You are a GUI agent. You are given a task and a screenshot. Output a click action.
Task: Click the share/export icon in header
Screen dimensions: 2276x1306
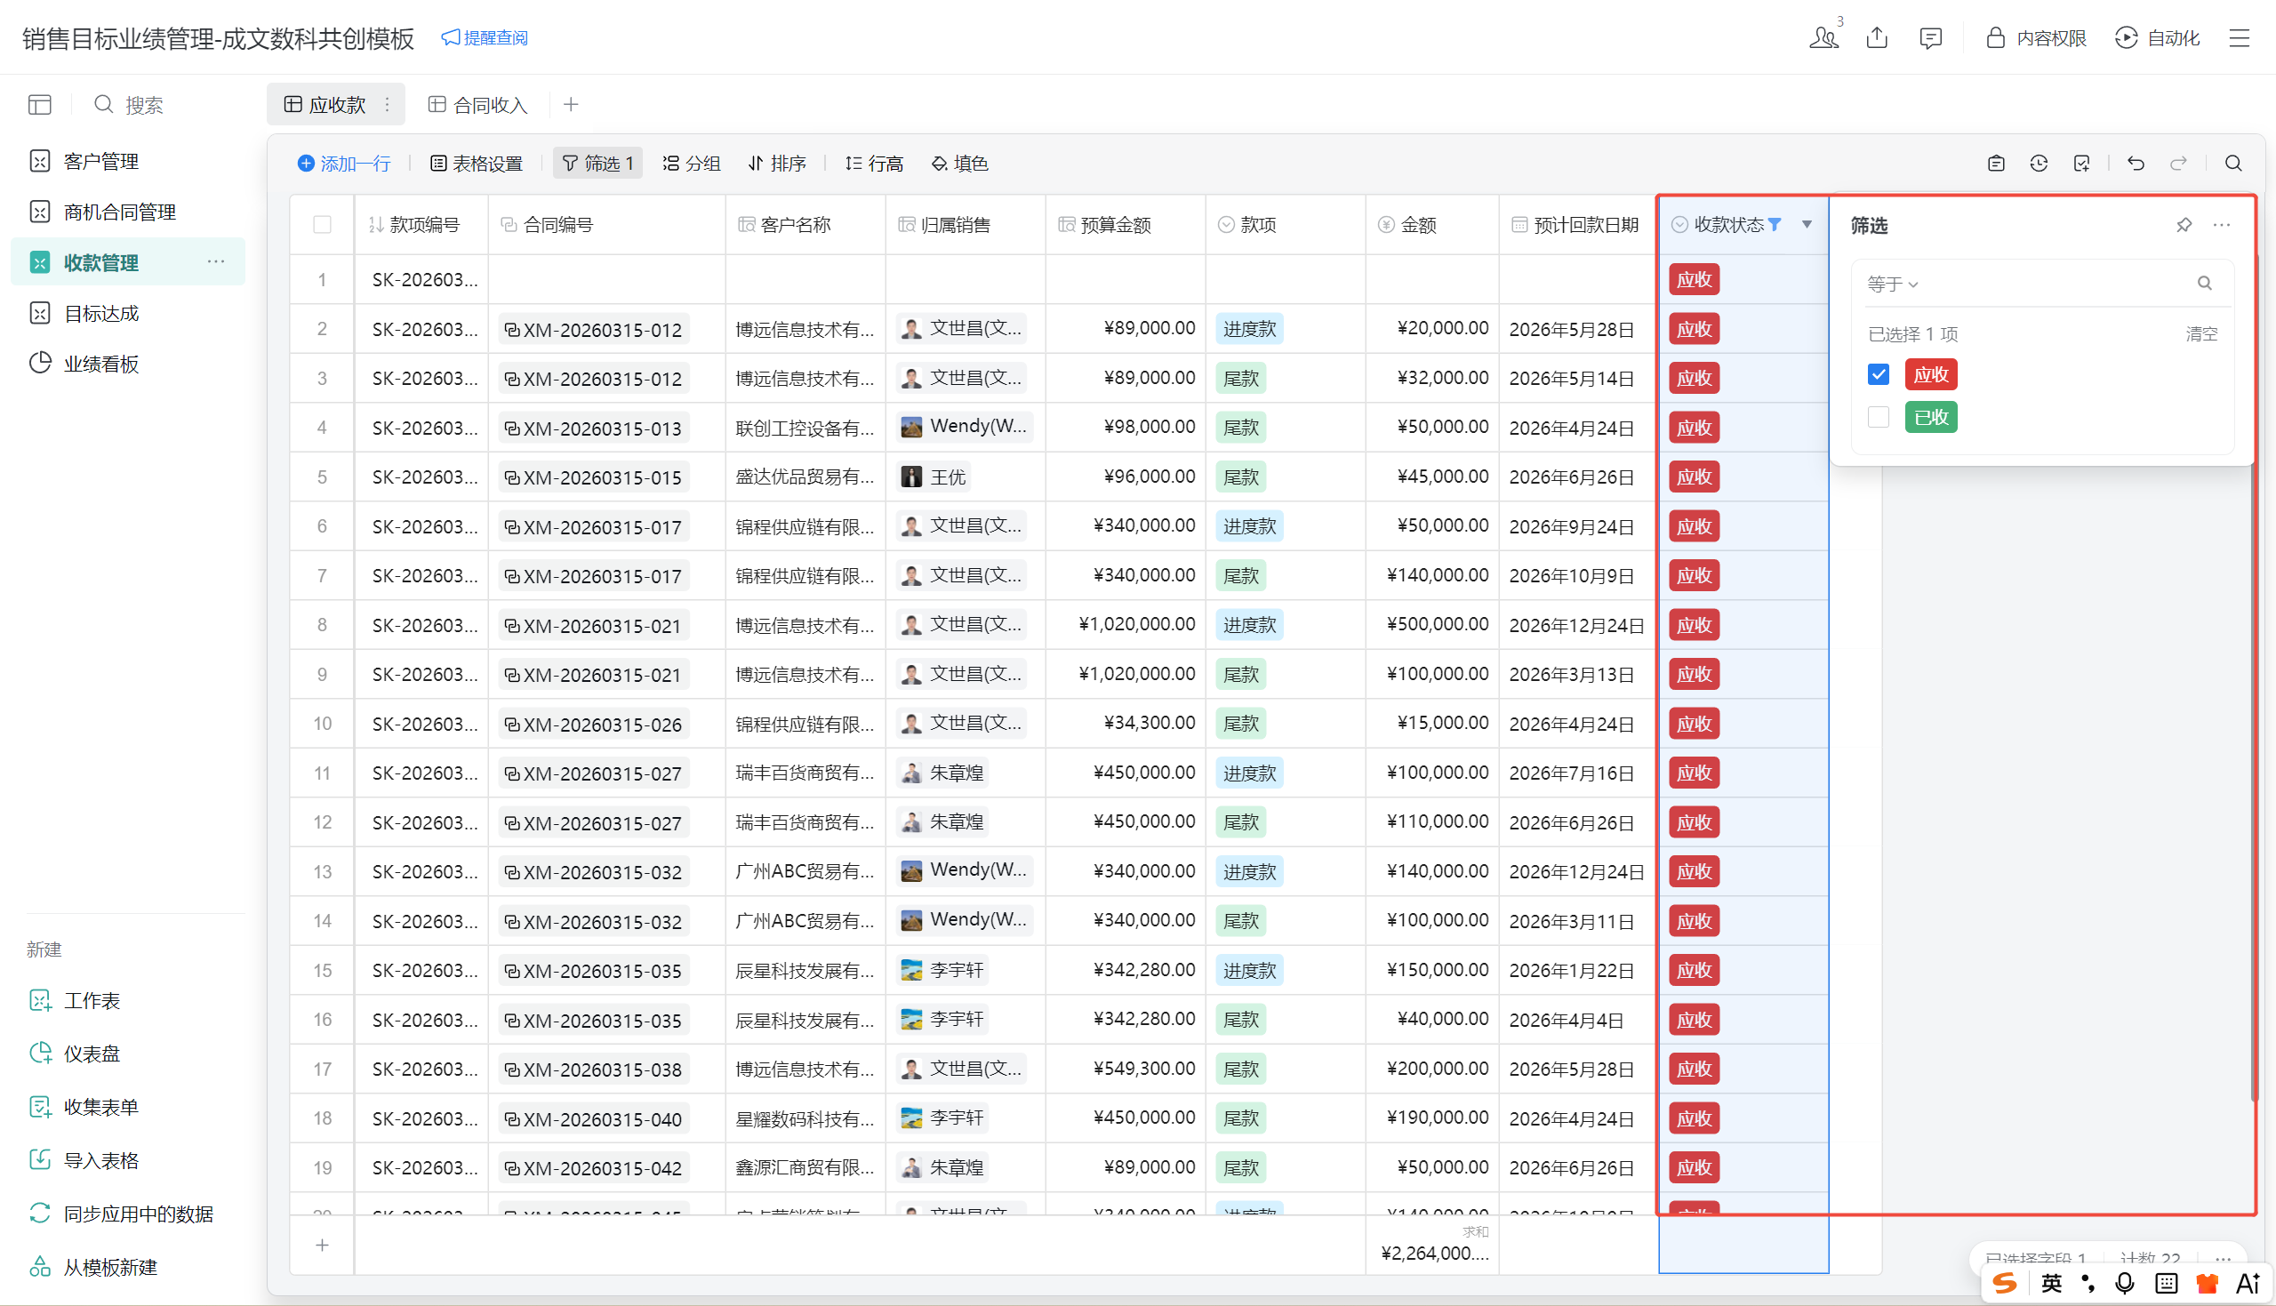(x=1877, y=37)
